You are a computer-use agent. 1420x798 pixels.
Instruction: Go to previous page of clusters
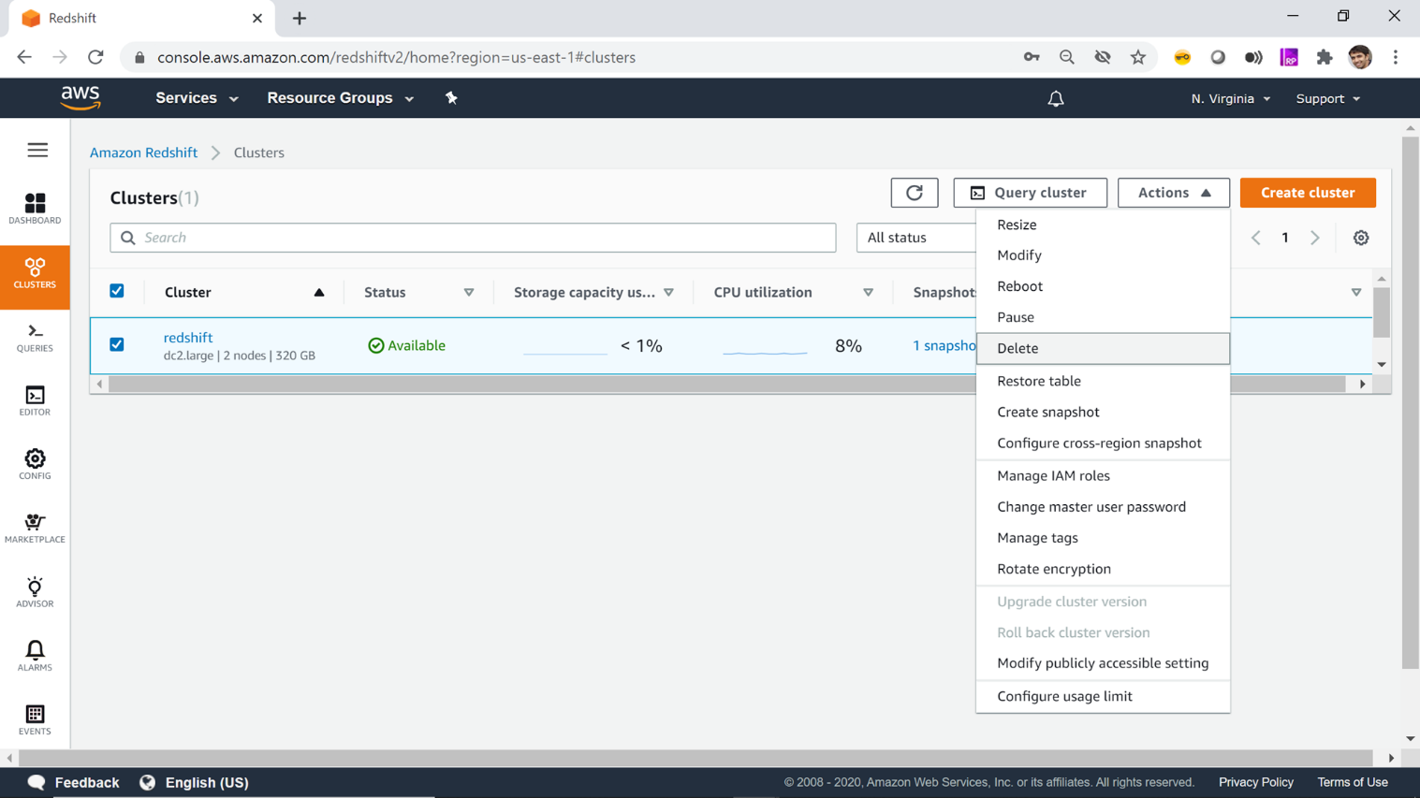tap(1256, 238)
